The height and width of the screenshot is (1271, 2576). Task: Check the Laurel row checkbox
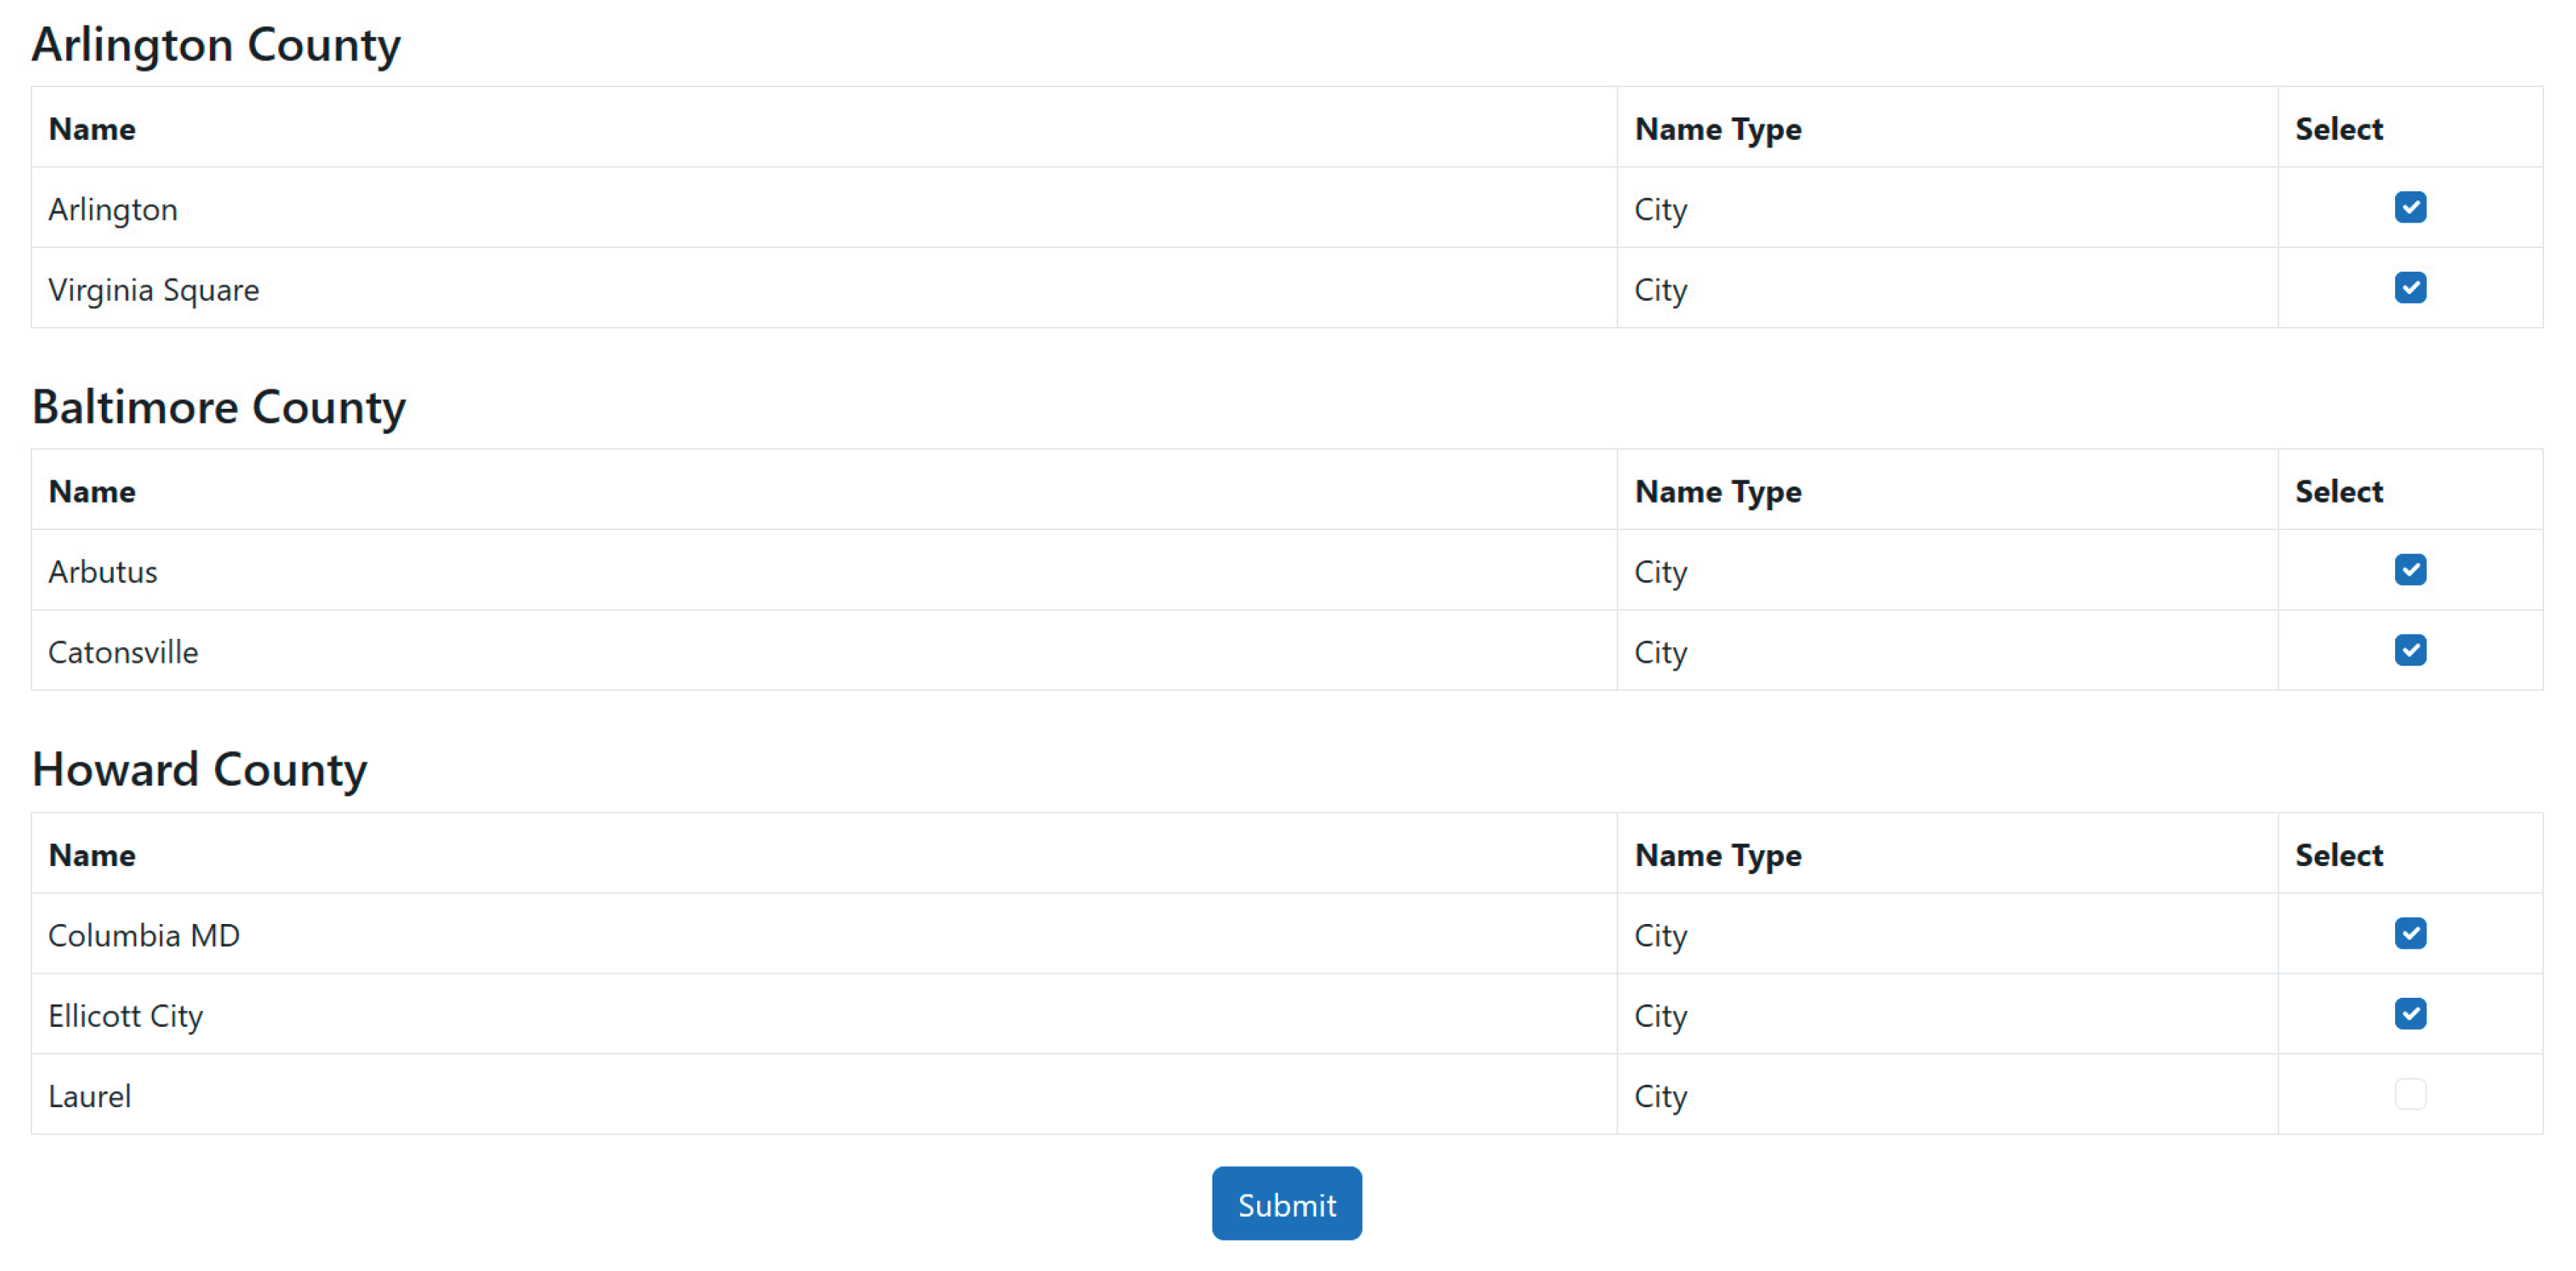(2410, 1094)
